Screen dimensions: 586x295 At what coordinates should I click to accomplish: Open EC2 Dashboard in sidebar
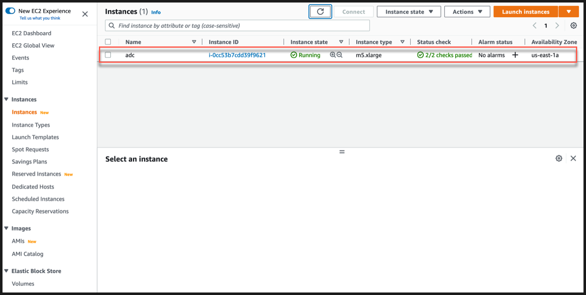click(31, 33)
